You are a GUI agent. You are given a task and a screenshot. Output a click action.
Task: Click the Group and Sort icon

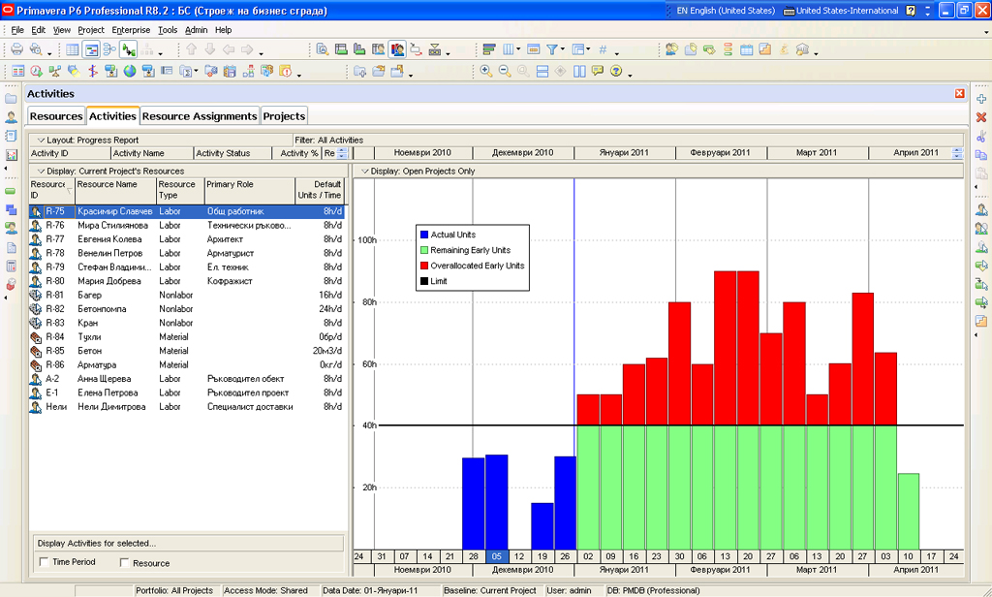[577, 49]
